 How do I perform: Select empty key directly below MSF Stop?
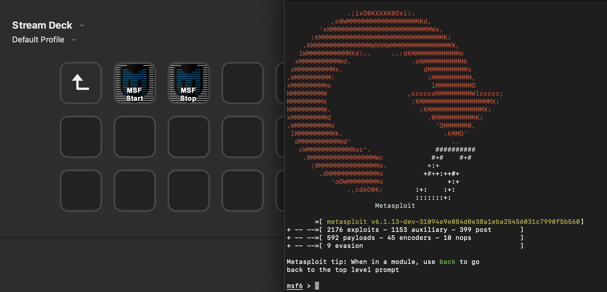pos(188,137)
